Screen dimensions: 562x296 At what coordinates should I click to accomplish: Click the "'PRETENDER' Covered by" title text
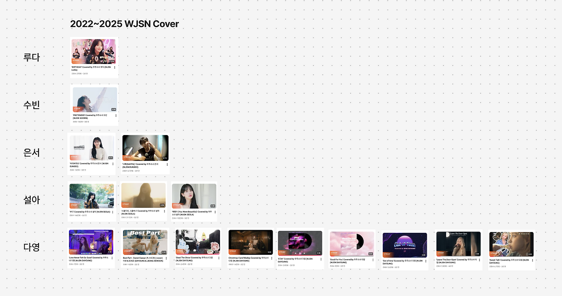[x=85, y=115]
